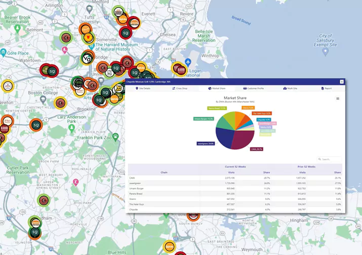Click the Franklin Park Zoo paw icon
The image size is (362, 255).
click(115, 137)
